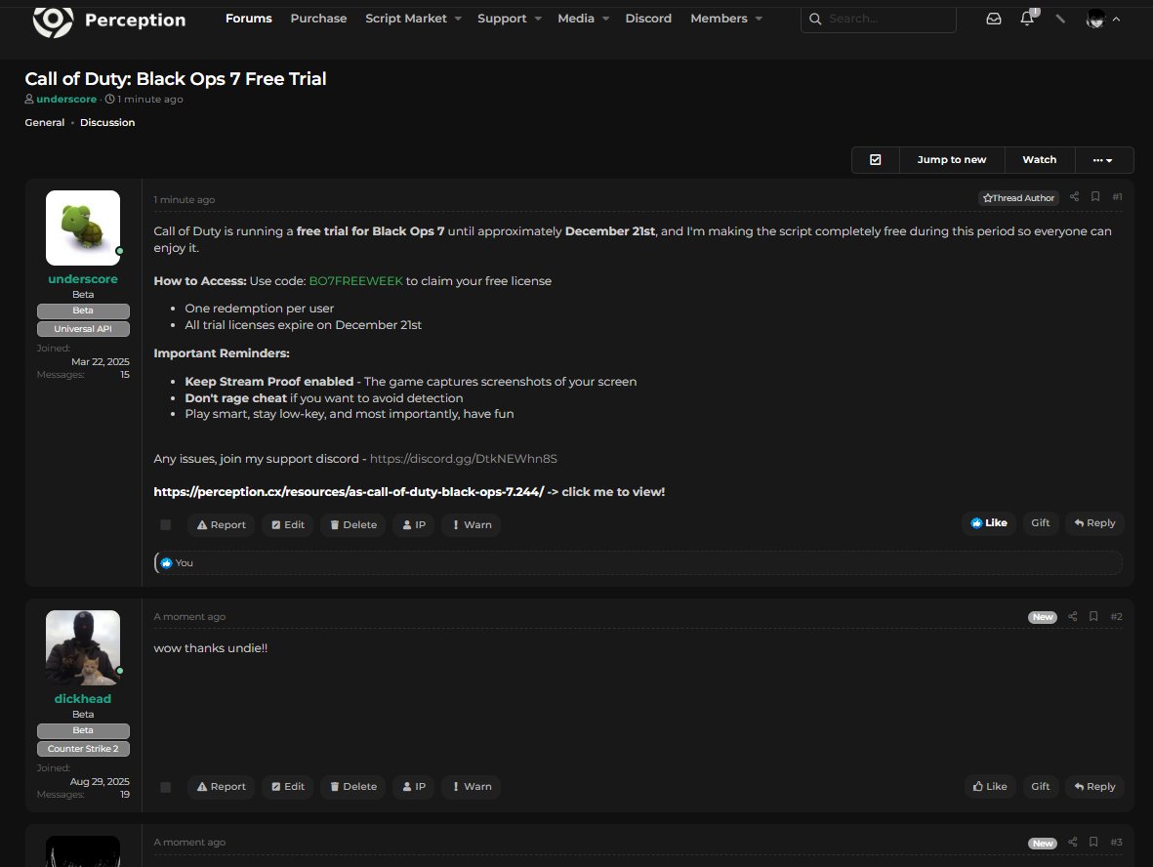Image resolution: width=1153 pixels, height=867 pixels.
Task: Like dickhead's post
Action: click(990, 786)
